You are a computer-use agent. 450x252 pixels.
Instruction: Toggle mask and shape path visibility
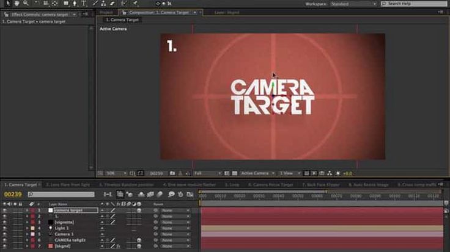tap(140, 173)
